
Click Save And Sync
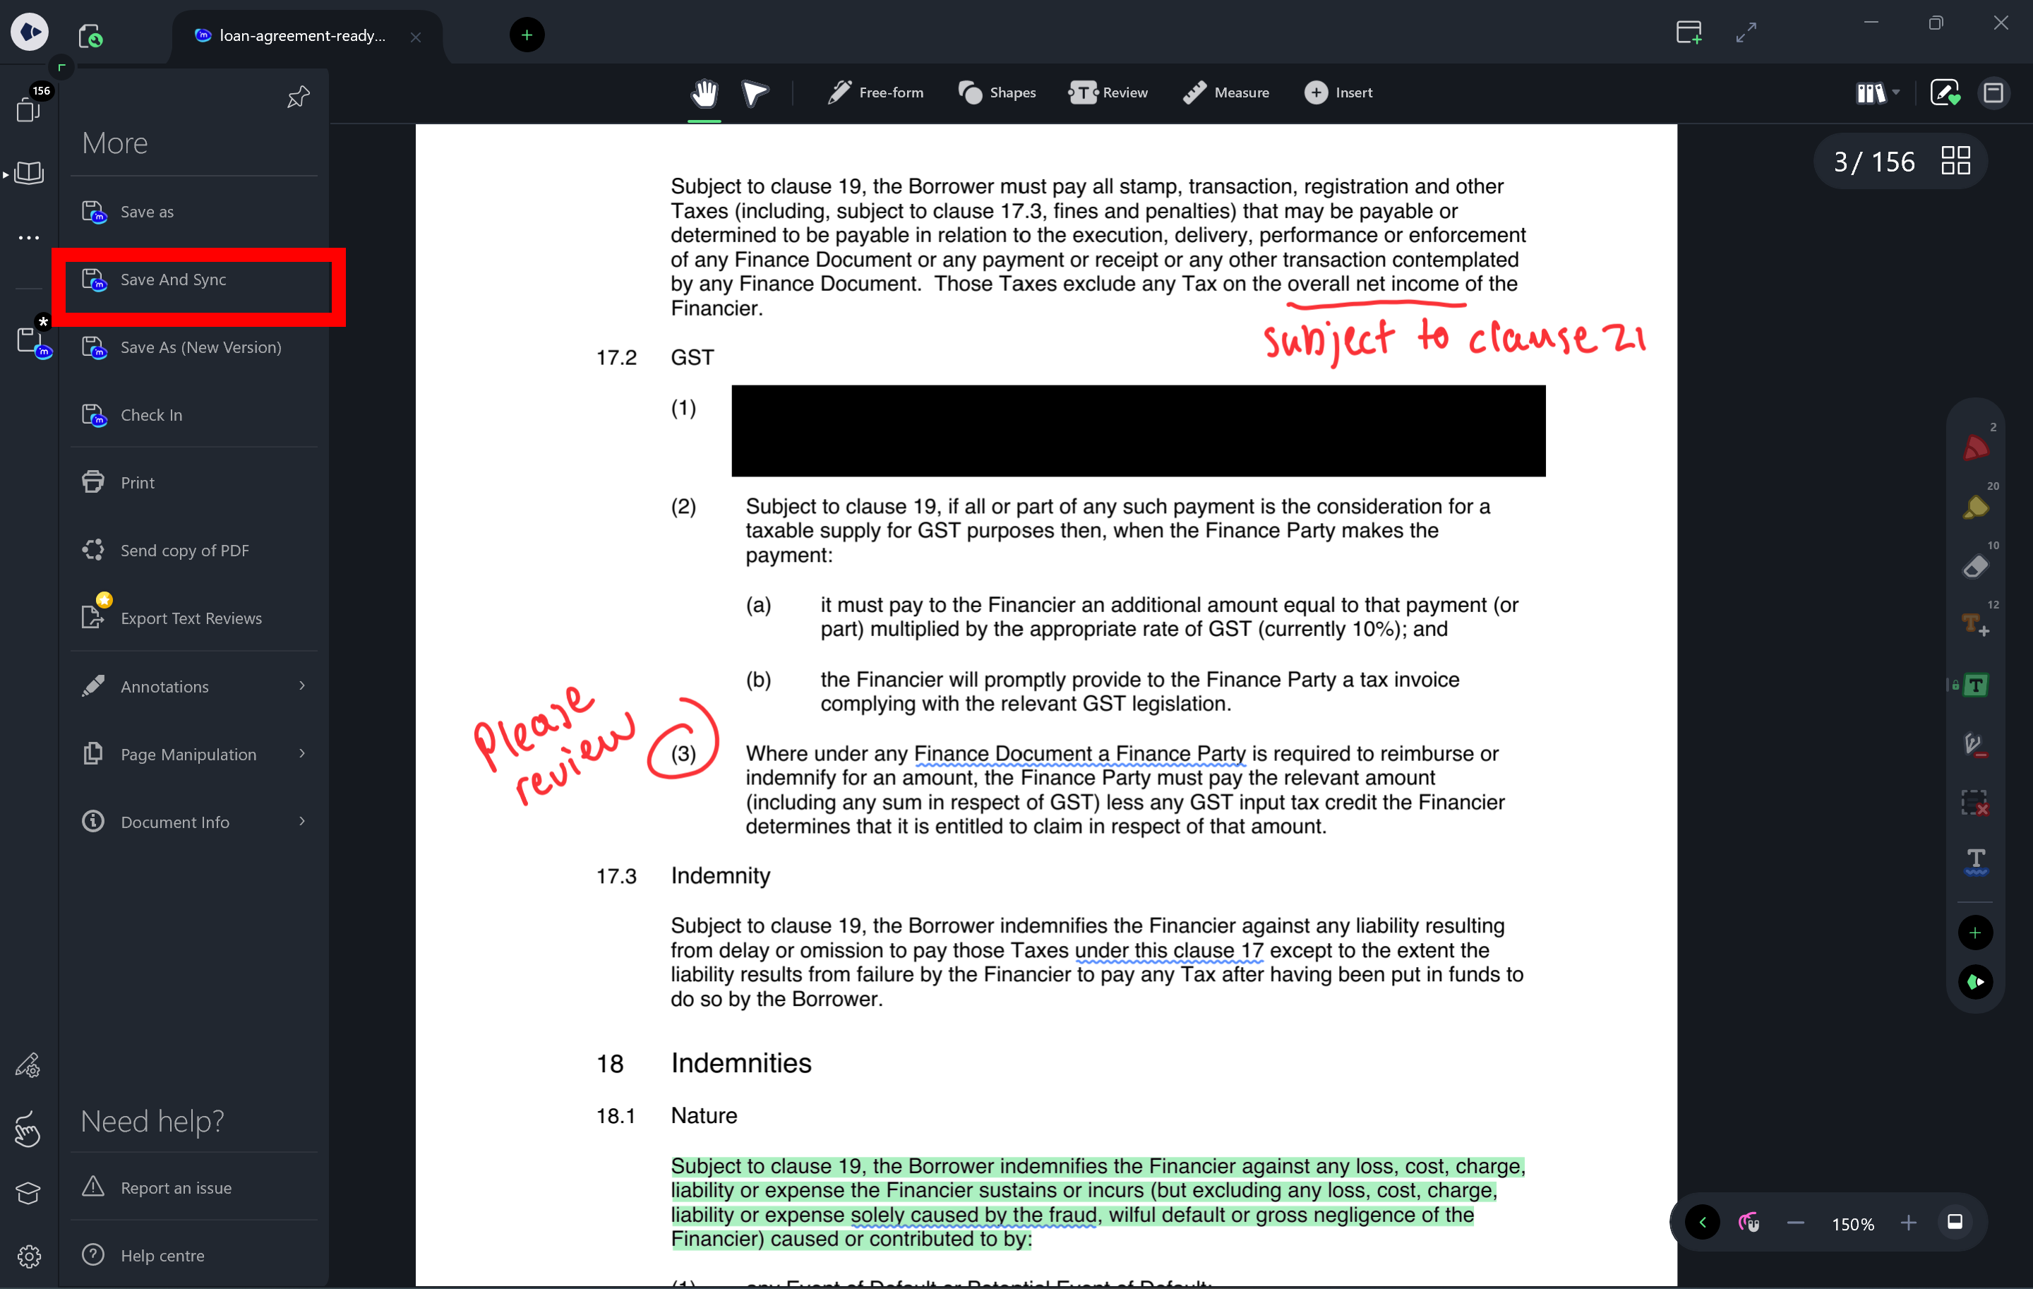pos(173,280)
